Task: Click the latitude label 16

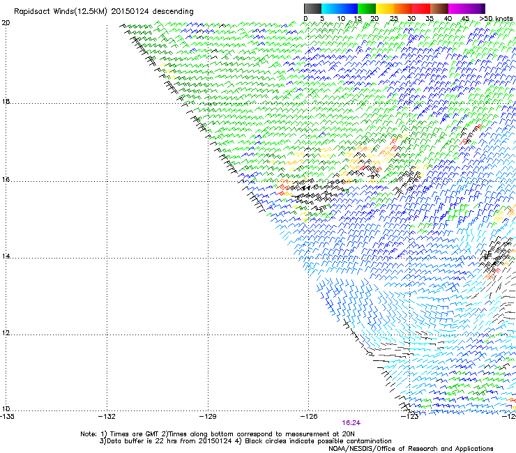Action: [x=6, y=180]
